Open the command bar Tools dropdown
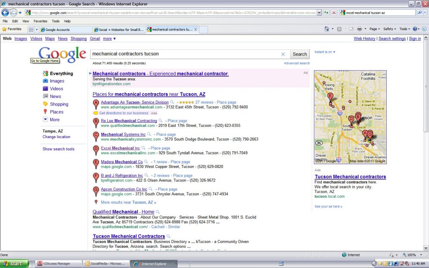 pyautogui.click(x=405, y=29)
